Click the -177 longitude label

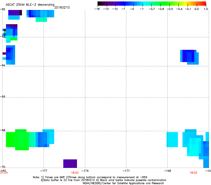click(x=44, y=171)
